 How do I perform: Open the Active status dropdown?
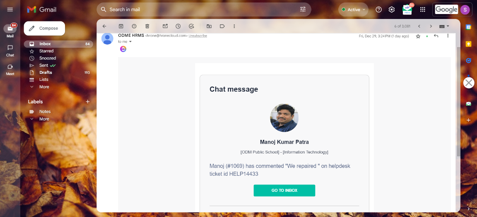[353, 9]
